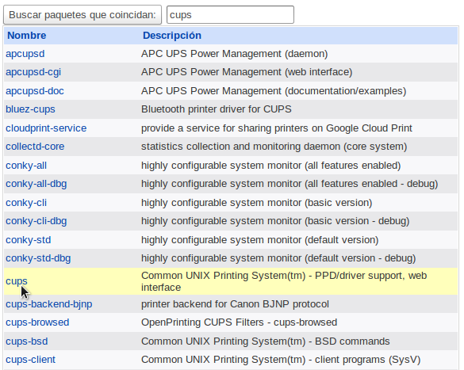Click '(default version - debug)' description
Screen dimensions: 464x370
coord(278,258)
